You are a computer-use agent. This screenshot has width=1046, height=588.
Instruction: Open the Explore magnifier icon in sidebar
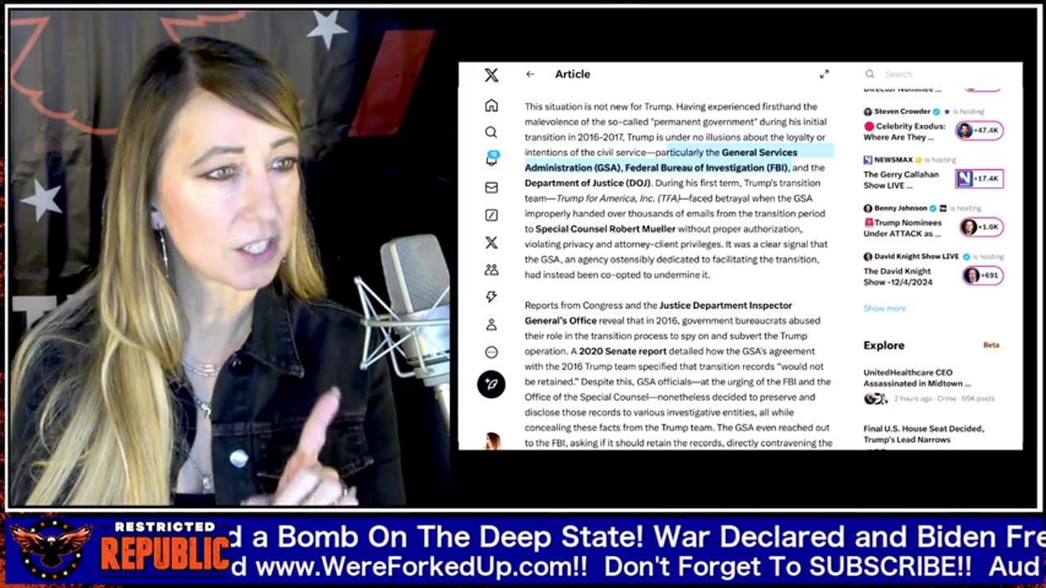(x=491, y=132)
